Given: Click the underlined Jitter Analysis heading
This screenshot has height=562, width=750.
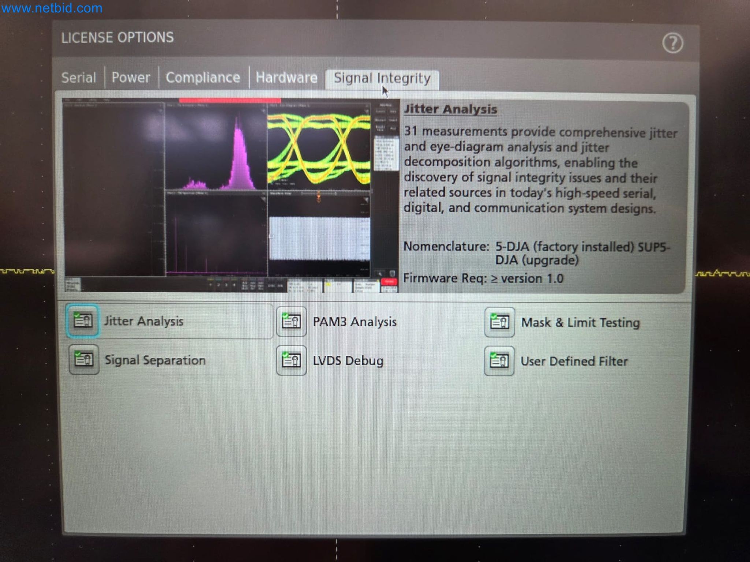Looking at the screenshot, I should click(x=450, y=109).
